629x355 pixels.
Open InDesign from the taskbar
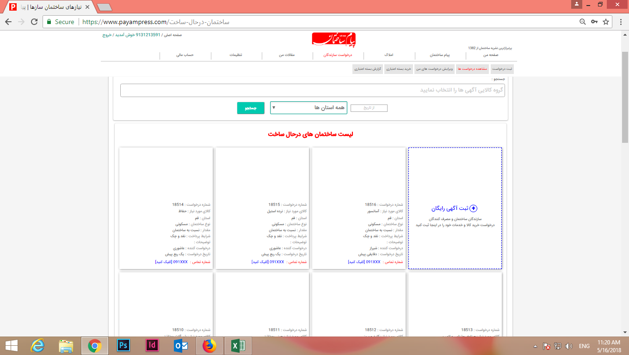click(152, 345)
